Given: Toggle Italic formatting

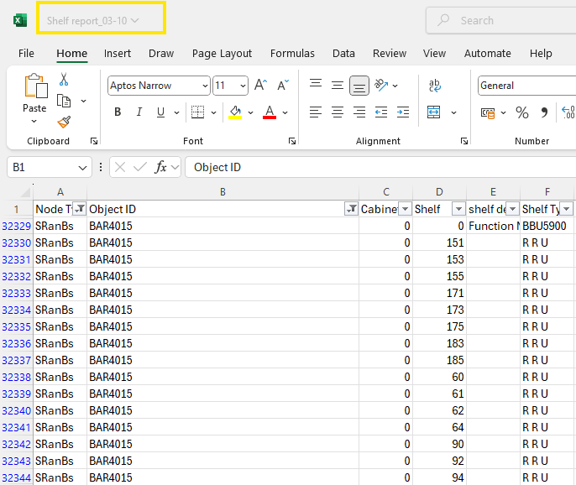Looking at the screenshot, I should tap(139, 112).
